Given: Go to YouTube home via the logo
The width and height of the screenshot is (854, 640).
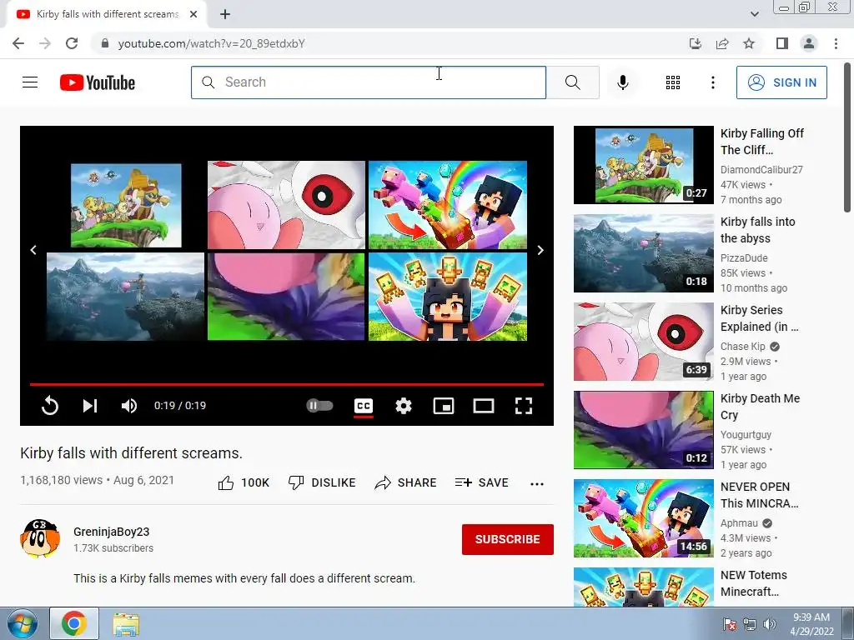Looking at the screenshot, I should tap(98, 82).
